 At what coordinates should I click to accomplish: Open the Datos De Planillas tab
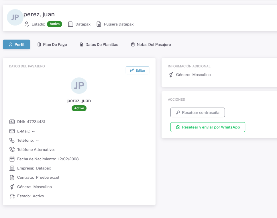click(99, 44)
